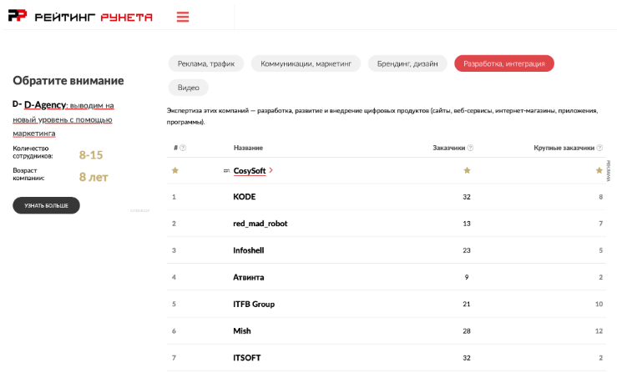Switch to the Видео tab

(189, 88)
